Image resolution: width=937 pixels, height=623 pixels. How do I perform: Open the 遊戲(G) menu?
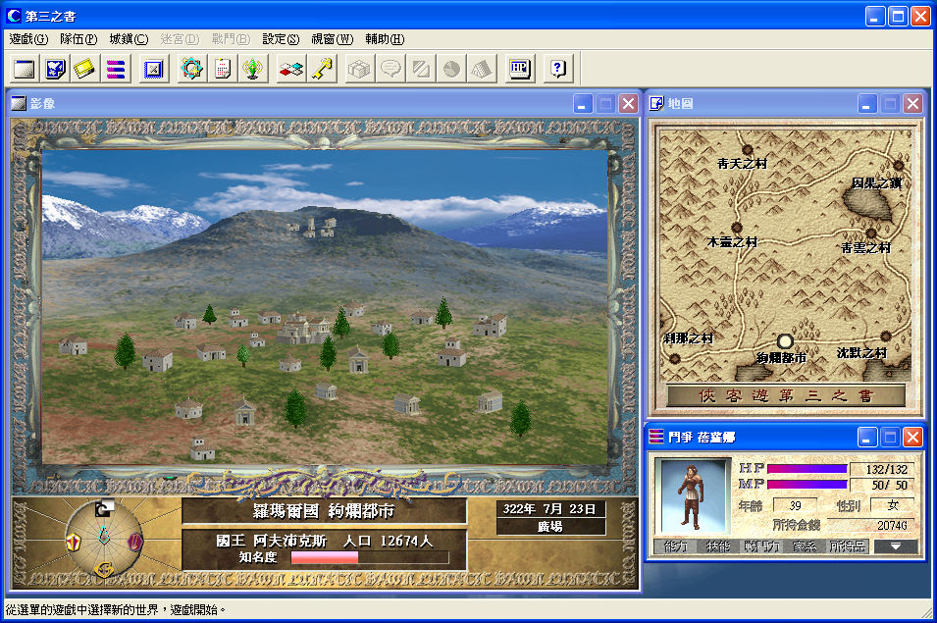pos(28,39)
